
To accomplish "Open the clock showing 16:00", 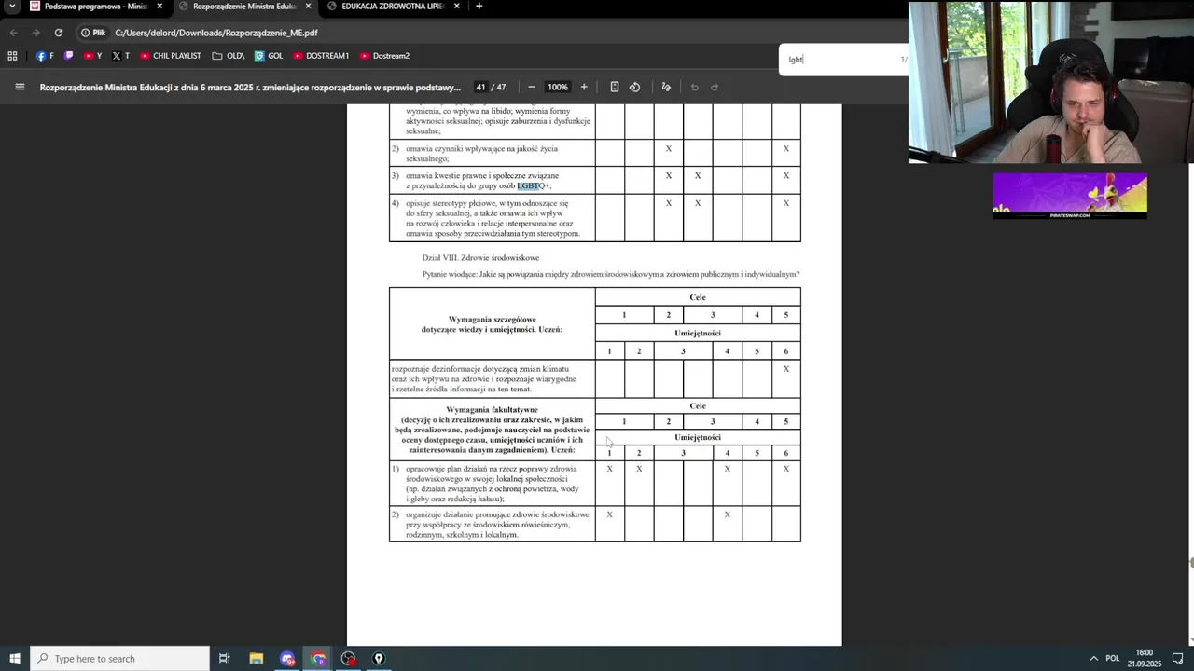I will (x=1144, y=658).
